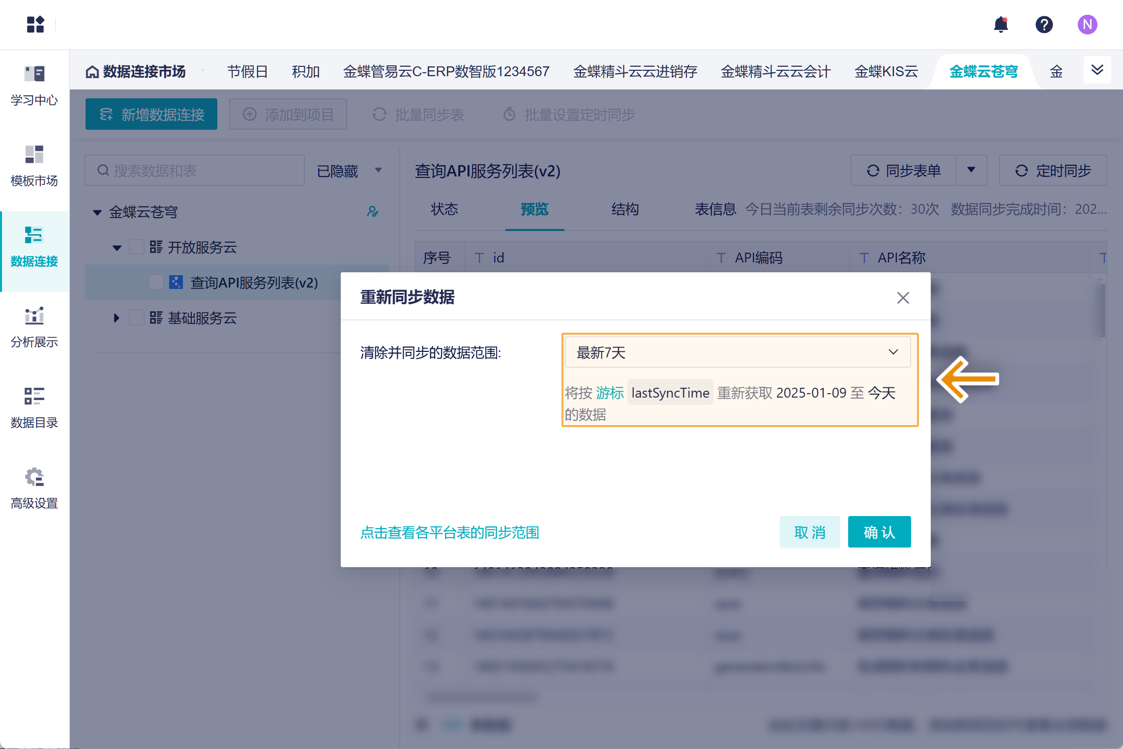The width and height of the screenshot is (1123, 749).
Task: Open the app grid launcher icon
Action: tap(35, 24)
